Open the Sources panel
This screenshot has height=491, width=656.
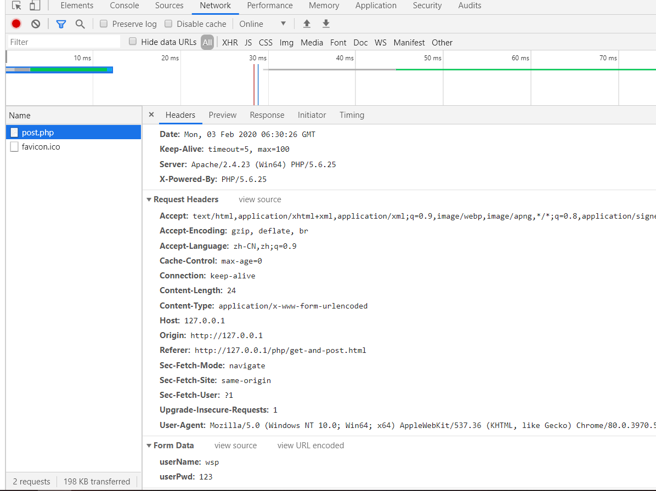tap(169, 5)
